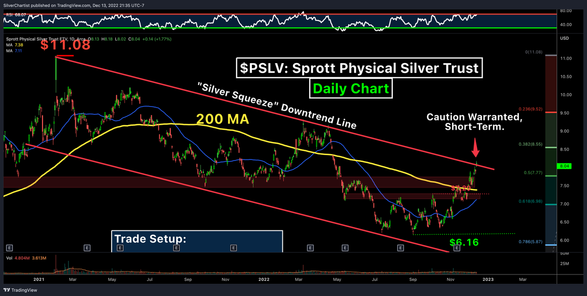The height and width of the screenshot is (296, 587).
Task: Click the 80.00 RSI axis label
Action: (566, 11)
